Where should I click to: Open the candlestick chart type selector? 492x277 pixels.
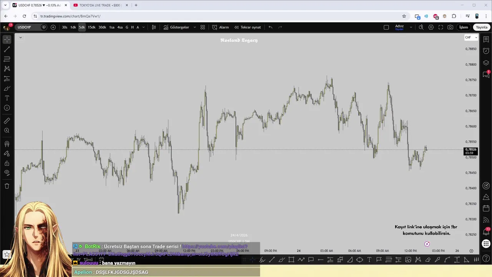click(154, 27)
